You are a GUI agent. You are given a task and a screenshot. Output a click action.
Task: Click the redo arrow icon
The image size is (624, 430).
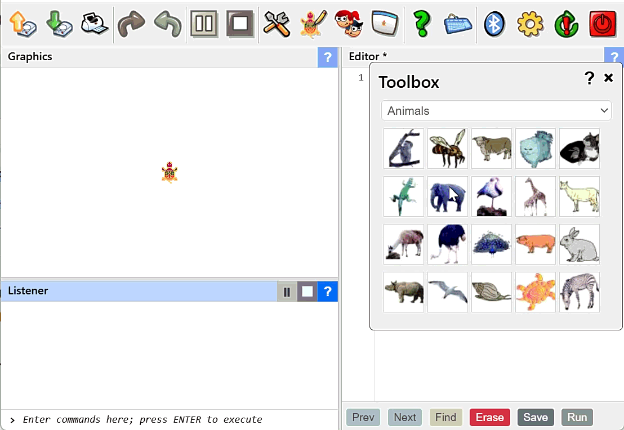pos(131,24)
